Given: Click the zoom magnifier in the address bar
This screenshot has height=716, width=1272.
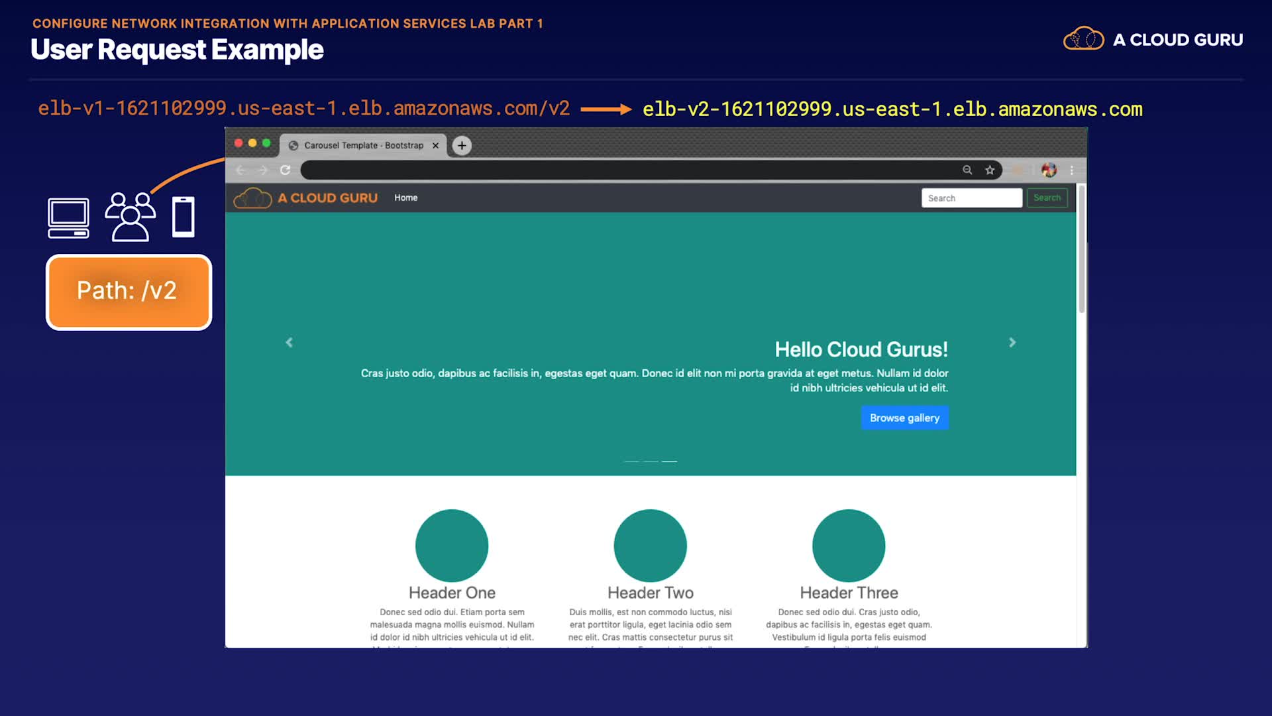Looking at the screenshot, I should coord(967,170).
